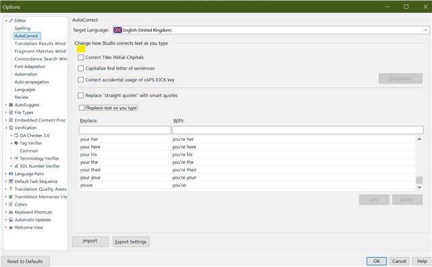Image resolution: width=432 pixels, height=267 pixels.
Task: Click 'you're your' in With column
Action: point(184,177)
